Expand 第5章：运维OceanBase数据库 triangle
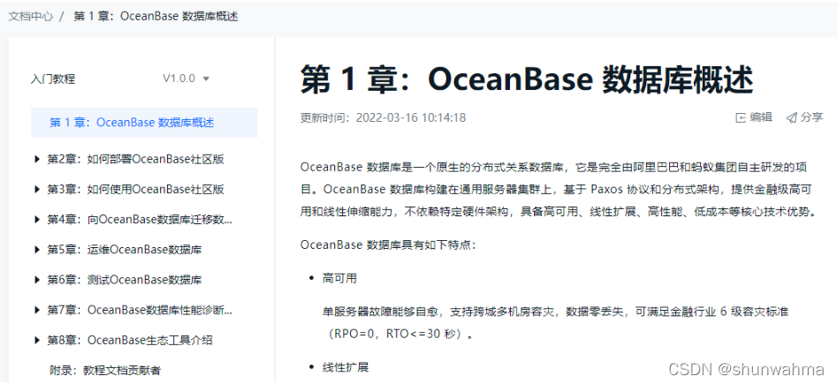This screenshot has height=384, width=837. point(37,249)
